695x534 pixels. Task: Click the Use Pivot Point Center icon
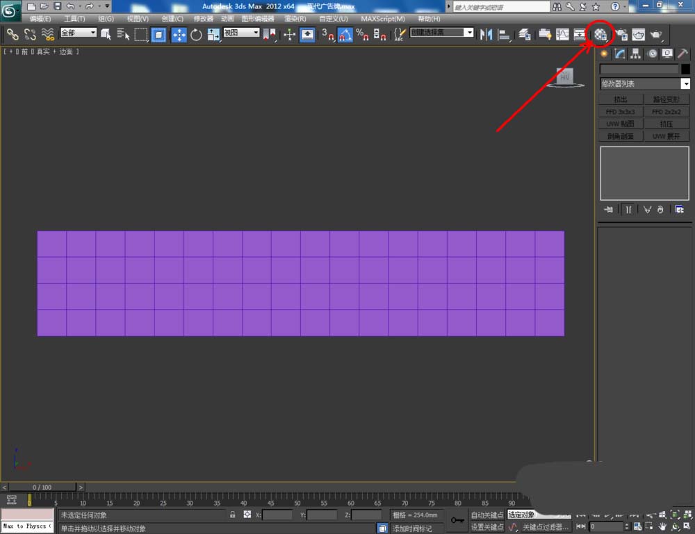(269, 35)
